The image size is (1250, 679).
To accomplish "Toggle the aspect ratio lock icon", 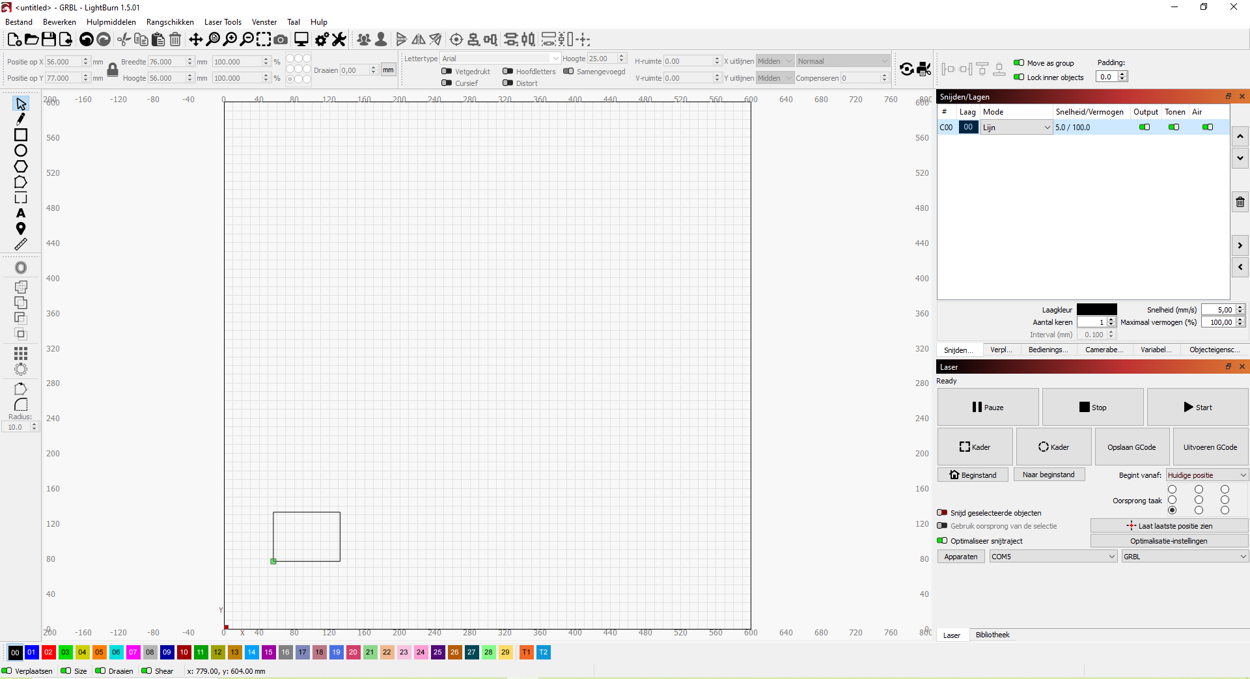I will 113,70.
